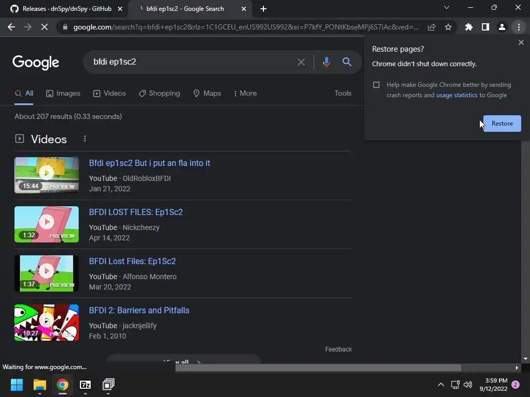Start voice search with microphone
530x397 pixels.
[326, 62]
